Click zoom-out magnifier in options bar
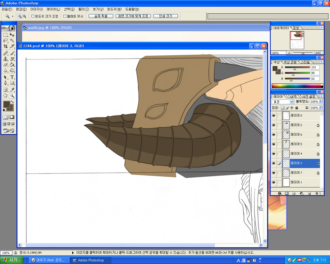Image resolution: width=330 pixels, height=264 pixels. [x=24, y=16]
